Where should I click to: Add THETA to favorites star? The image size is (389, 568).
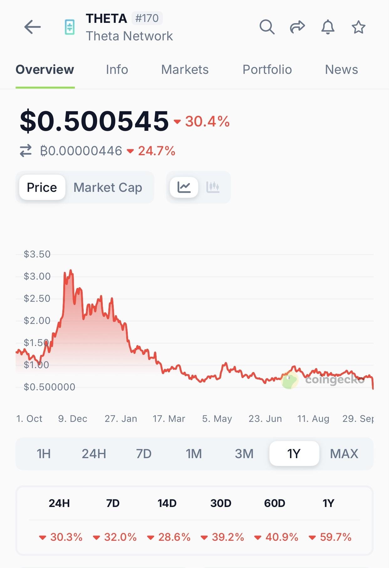(358, 27)
